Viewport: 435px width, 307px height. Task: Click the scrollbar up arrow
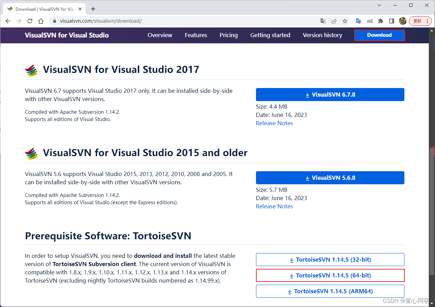point(432,30)
